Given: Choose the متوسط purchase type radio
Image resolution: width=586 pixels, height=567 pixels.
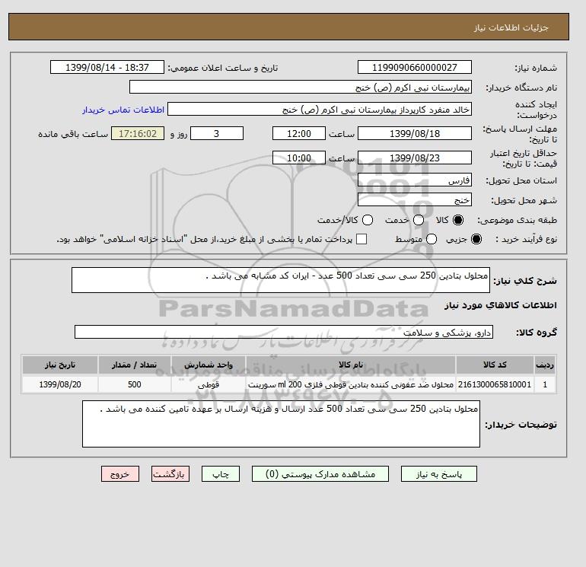Looking at the screenshot, I should coord(432,239).
